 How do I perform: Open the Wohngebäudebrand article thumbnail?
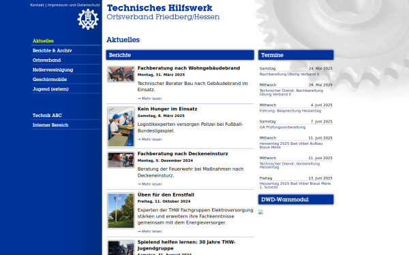click(x=121, y=74)
